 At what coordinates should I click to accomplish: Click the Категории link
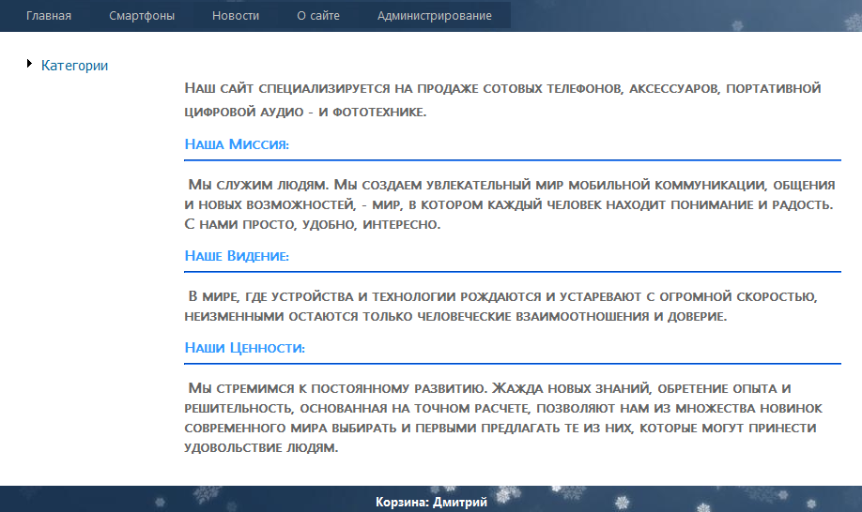75,66
